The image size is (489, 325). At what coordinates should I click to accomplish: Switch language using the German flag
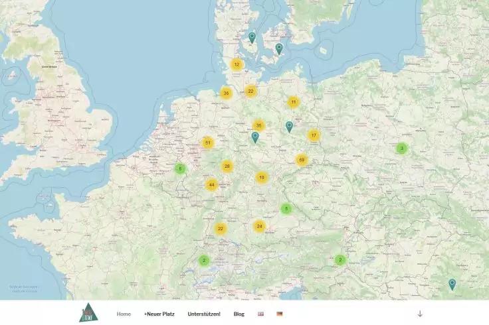click(280, 314)
